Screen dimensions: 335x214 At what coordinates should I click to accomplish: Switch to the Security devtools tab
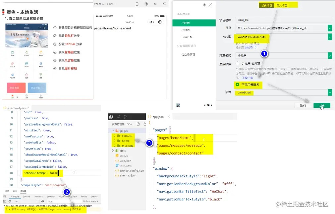[x=51, y=196]
